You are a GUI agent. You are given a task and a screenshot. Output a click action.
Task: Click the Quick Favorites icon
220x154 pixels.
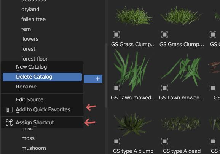click(x=9, y=110)
